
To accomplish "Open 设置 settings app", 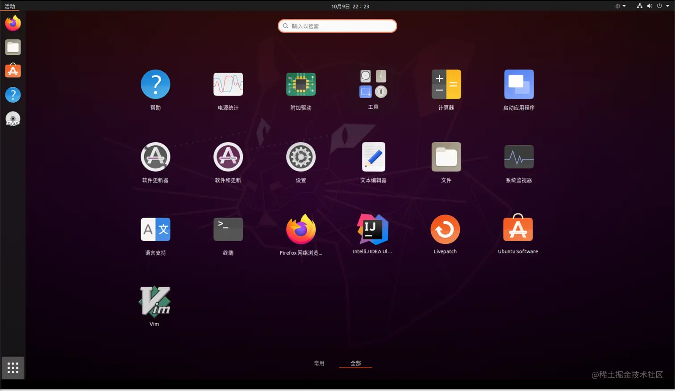I will [x=301, y=157].
